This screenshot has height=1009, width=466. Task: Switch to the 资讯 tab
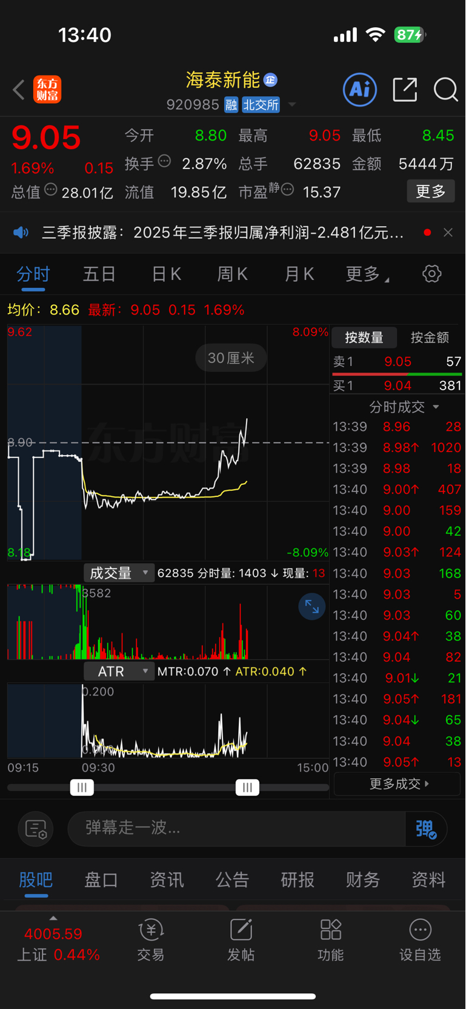(x=167, y=880)
